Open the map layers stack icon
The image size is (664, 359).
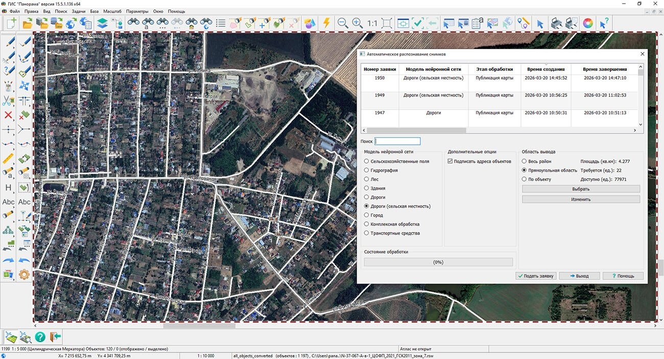point(102,23)
